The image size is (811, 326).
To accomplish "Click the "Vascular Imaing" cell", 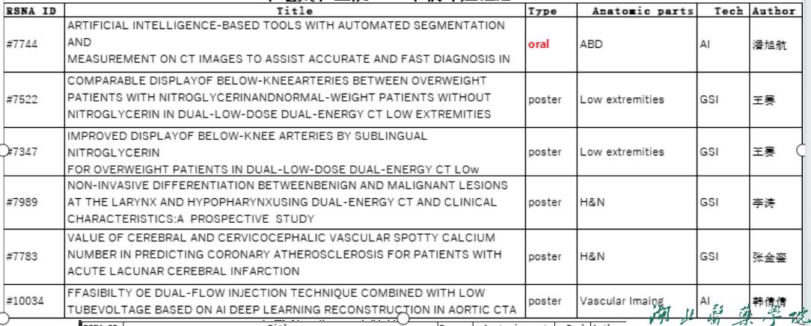I will 612,301.
